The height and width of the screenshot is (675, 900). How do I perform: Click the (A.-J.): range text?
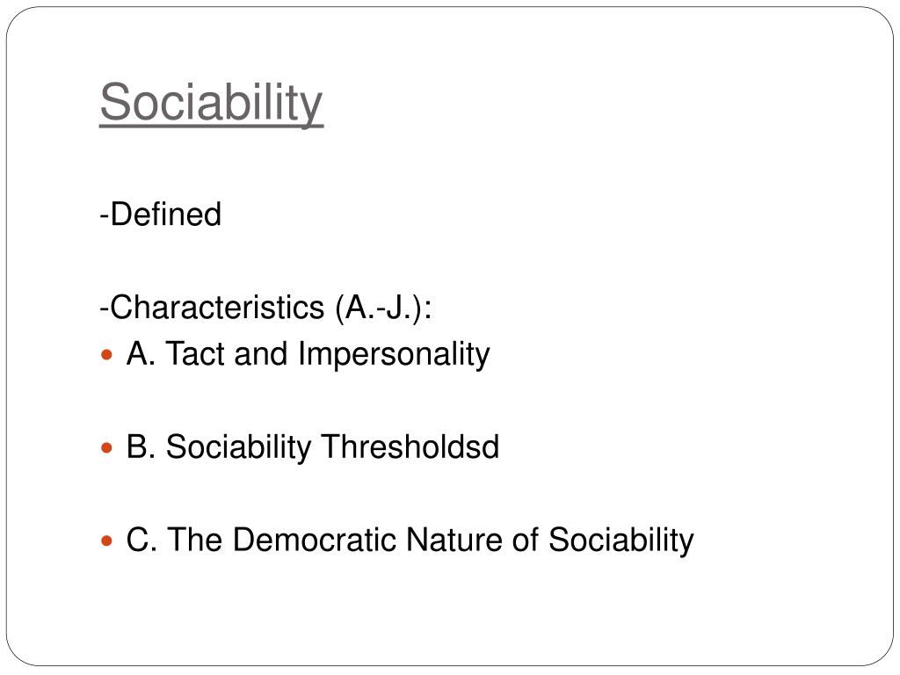[x=383, y=308]
